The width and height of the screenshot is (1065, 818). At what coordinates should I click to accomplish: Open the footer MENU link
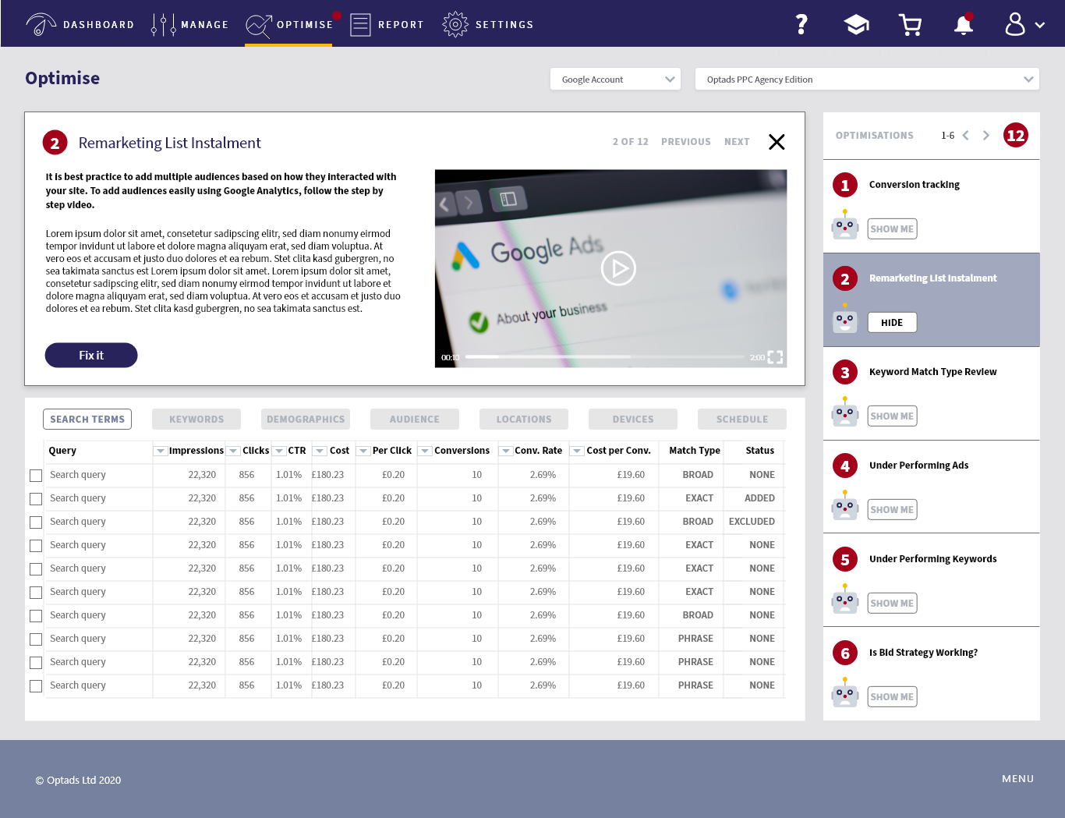click(1017, 778)
